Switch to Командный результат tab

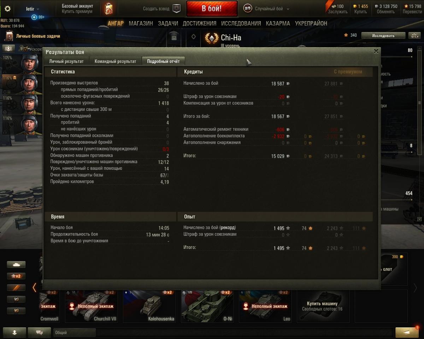(115, 61)
